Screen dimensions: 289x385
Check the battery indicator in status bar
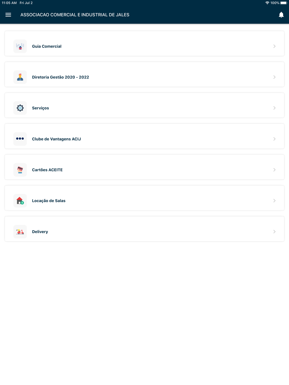tap(284, 3)
